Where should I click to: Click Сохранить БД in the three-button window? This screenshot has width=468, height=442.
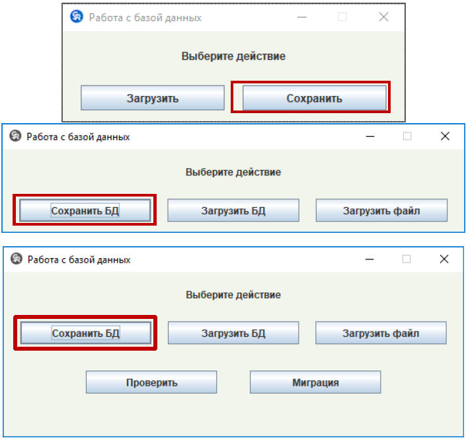pyautogui.click(x=85, y=211)
